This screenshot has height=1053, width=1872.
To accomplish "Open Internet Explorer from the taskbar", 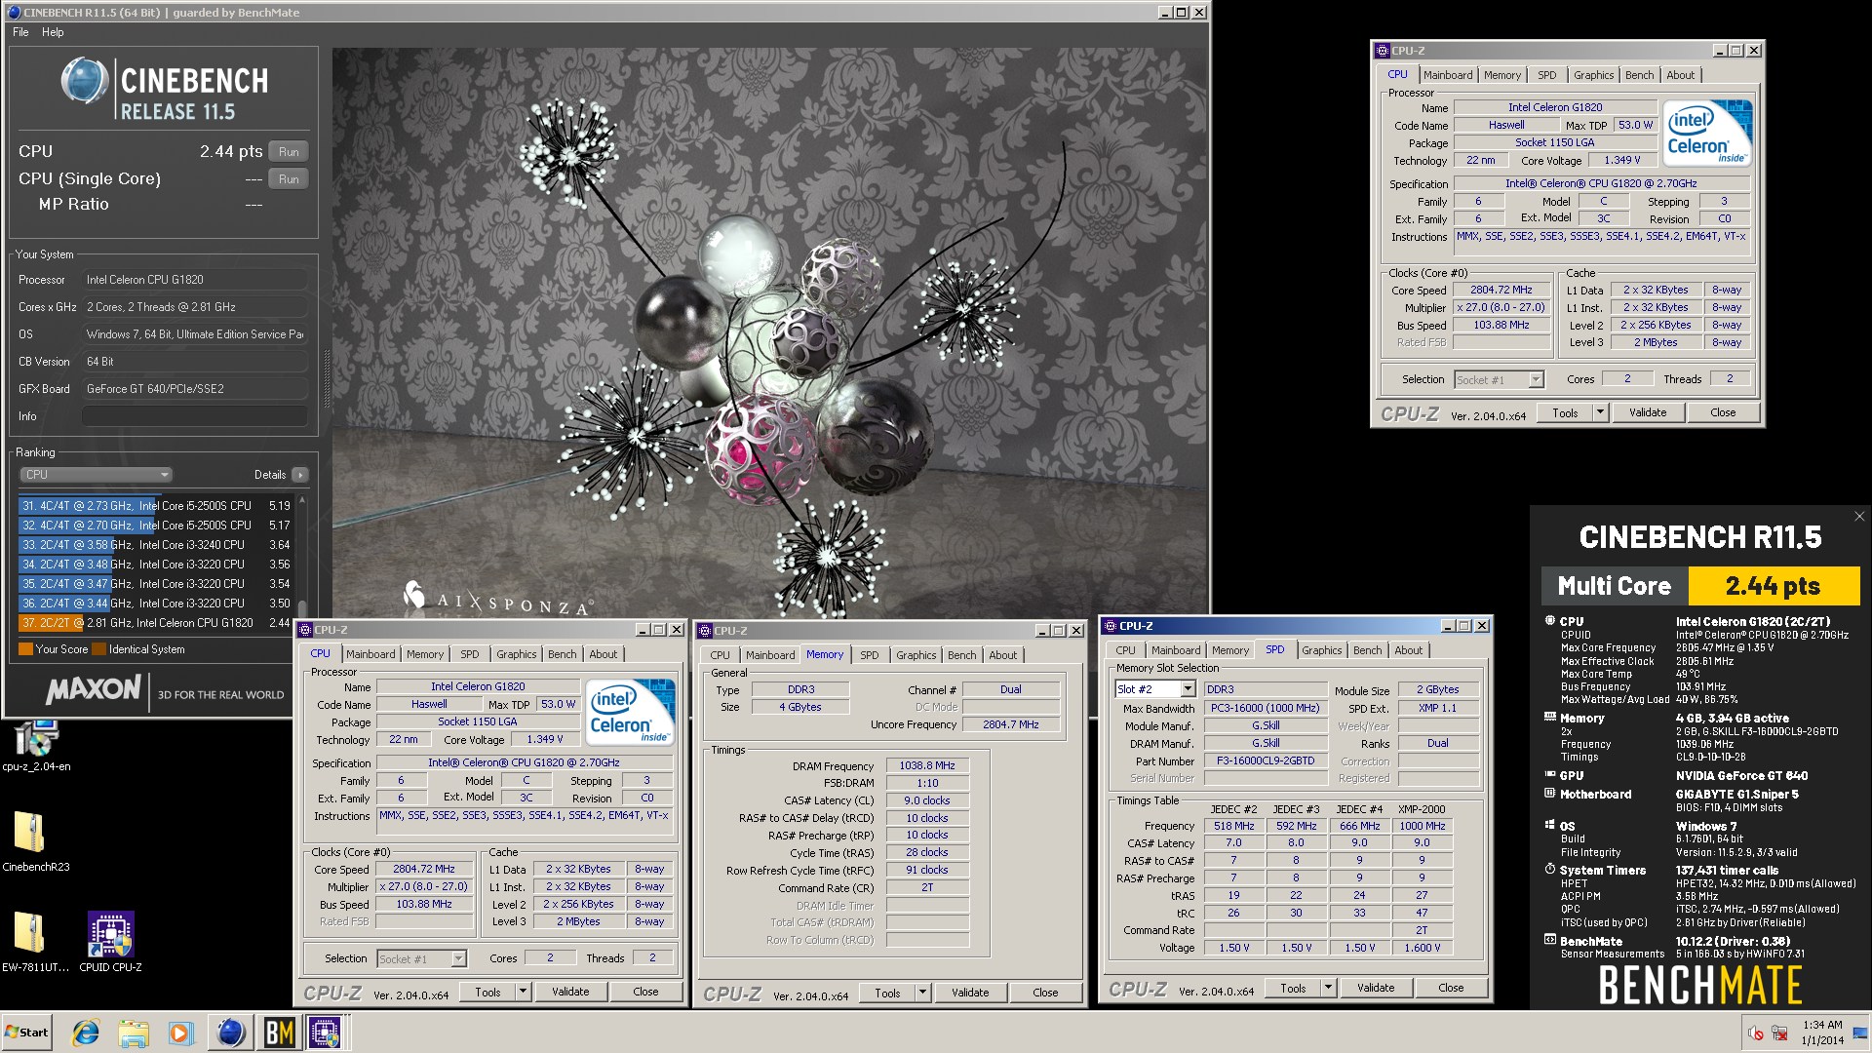I will (87, 1033).
